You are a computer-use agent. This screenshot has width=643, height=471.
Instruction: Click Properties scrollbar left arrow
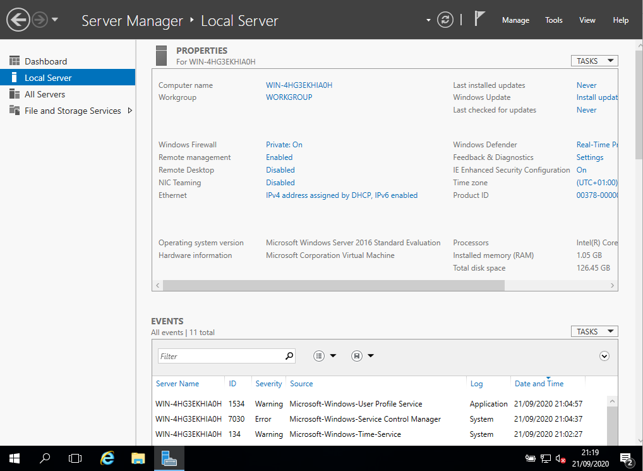[158, 286]
